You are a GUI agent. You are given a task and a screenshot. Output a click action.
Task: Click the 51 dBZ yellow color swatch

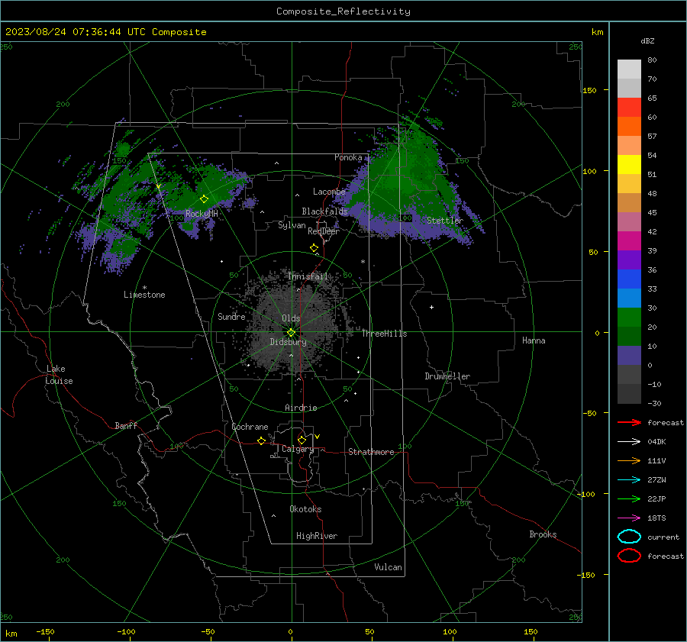629,165
